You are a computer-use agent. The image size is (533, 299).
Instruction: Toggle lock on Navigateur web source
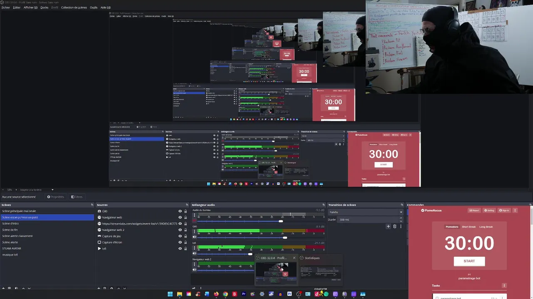[x=185, y=217]
